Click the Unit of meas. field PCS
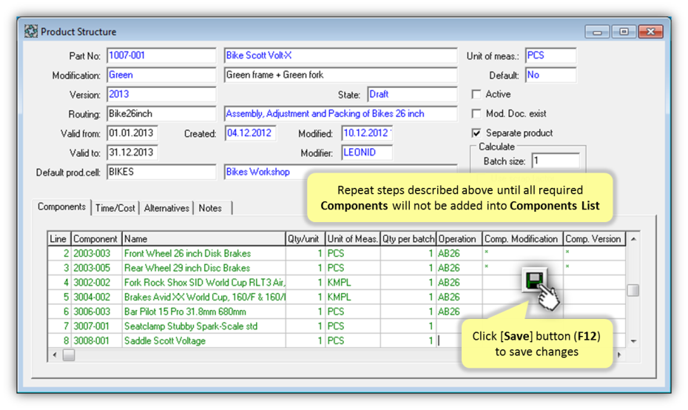 click(x=550, y=56)
